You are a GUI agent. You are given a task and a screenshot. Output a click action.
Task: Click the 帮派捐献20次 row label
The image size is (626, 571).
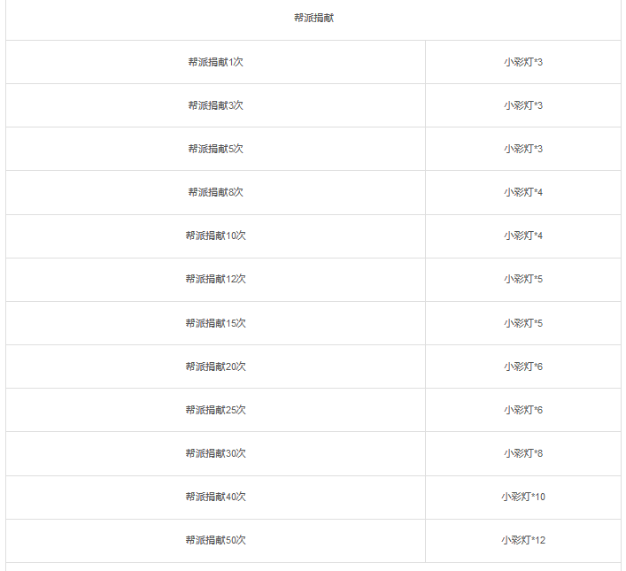coord(215,367)
